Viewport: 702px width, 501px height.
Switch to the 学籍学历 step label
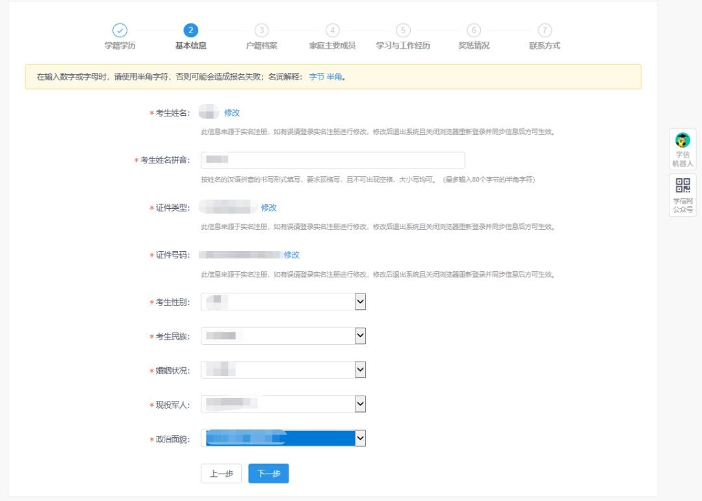point(120,46)
